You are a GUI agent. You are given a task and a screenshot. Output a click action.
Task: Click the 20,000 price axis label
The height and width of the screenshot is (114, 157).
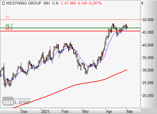(148, 95)
